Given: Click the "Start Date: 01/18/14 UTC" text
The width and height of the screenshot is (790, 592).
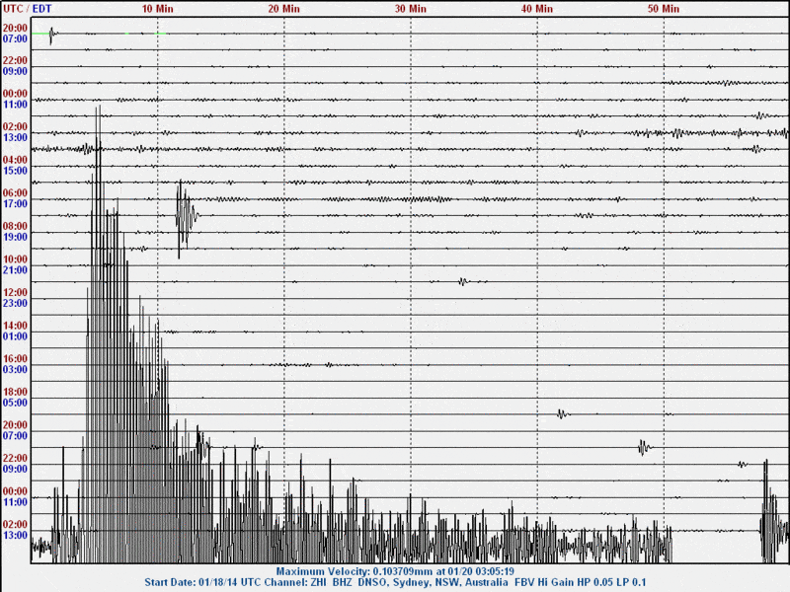Looking at the screenshot, I should (x=201, y=582).
